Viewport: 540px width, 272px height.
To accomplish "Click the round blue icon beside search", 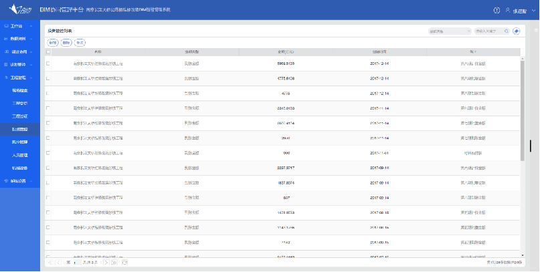I will coord(516,31).
